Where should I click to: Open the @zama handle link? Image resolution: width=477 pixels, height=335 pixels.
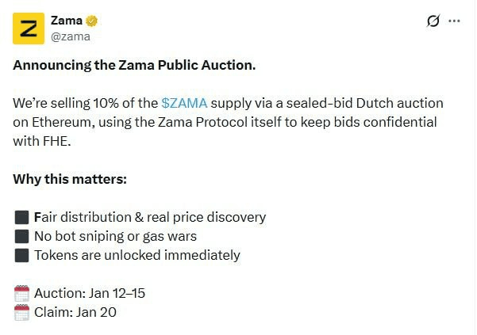[x=71, y=36]
